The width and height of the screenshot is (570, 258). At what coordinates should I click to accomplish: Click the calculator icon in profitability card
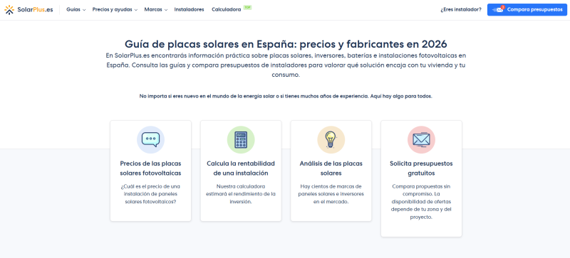(x=241, y=140)
